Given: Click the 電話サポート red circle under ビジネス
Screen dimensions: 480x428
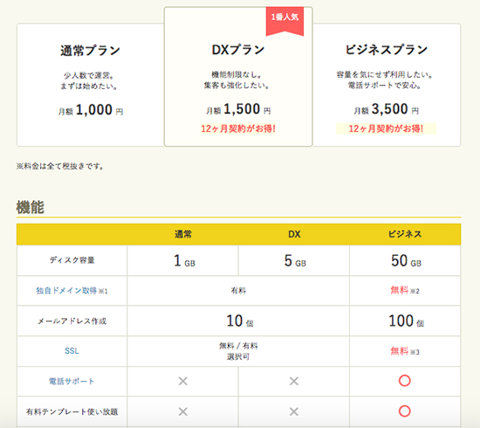Looking at the screenshot, I should pos(404,381).
